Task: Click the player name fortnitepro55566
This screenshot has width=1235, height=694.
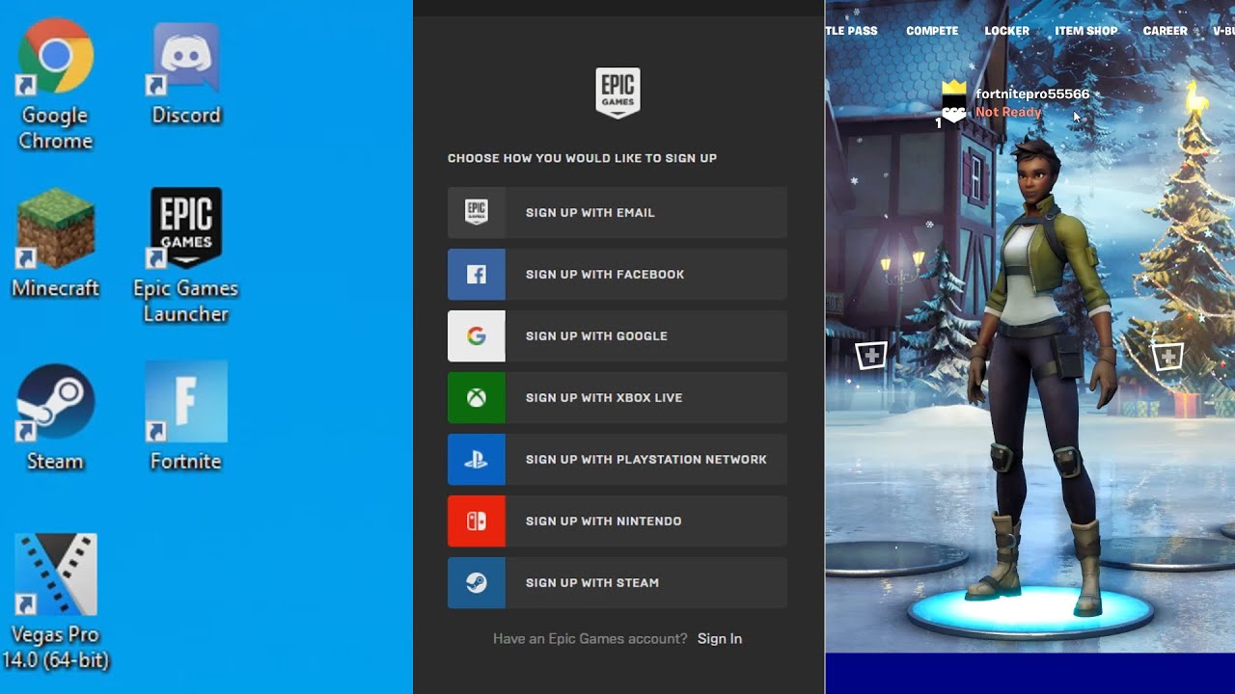Action: 1032,94
